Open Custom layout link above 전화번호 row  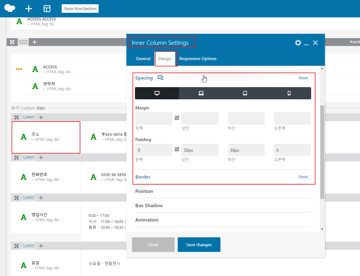coord(28,157)
